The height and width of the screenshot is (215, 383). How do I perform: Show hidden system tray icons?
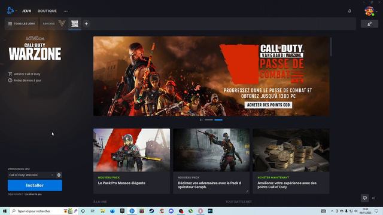[332, 211]
